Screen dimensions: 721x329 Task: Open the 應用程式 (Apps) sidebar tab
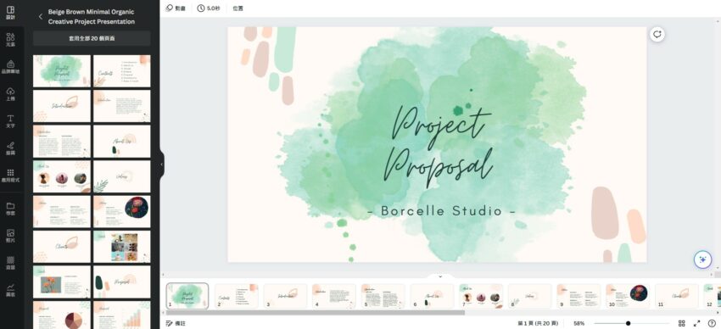click(10, 176)
